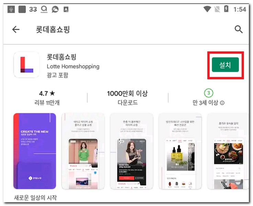Tap the green age rating 3 badge

(208, 93)
